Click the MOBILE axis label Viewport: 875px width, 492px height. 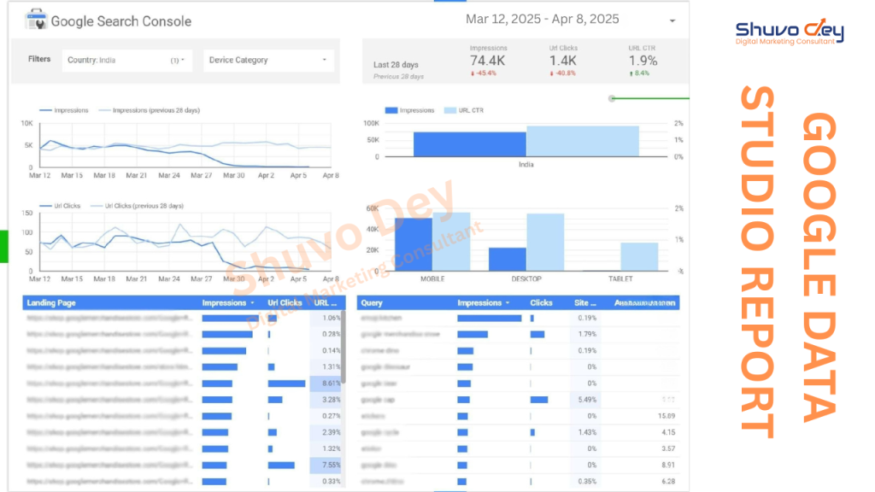(x=432, y=279)
